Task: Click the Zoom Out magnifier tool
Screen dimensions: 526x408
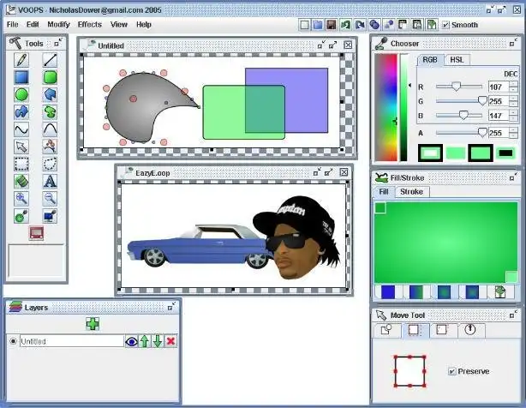Action: coord(50,199)
